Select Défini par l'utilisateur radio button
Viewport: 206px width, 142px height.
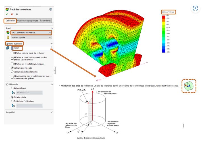(12, 101)
